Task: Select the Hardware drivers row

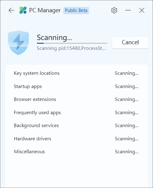Action: [76, 138]
